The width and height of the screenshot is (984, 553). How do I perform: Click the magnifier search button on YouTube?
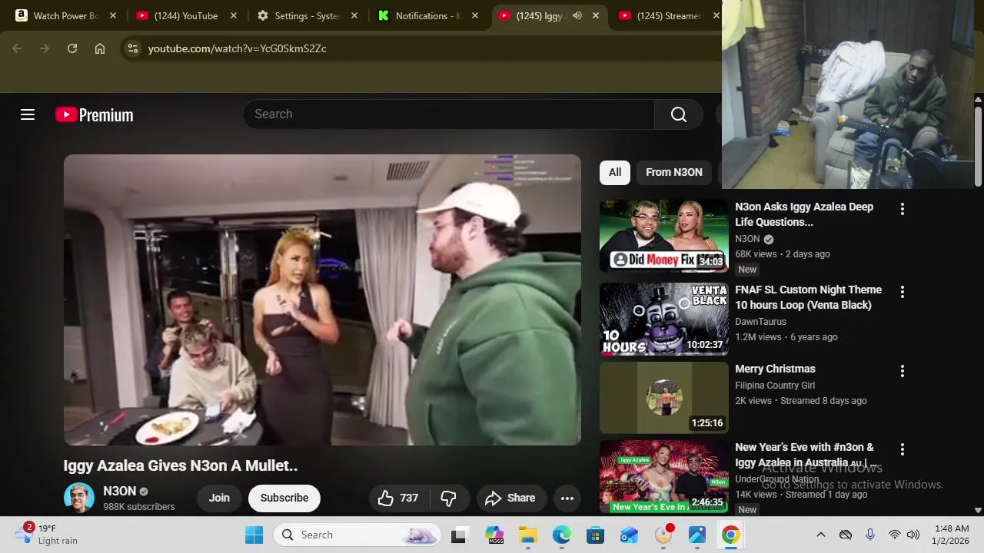[x=679, y=114]
